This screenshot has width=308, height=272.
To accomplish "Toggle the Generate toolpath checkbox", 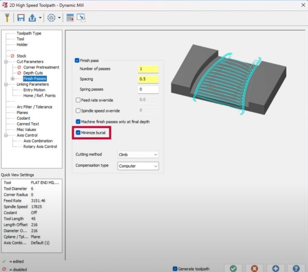I will point(175,269).
